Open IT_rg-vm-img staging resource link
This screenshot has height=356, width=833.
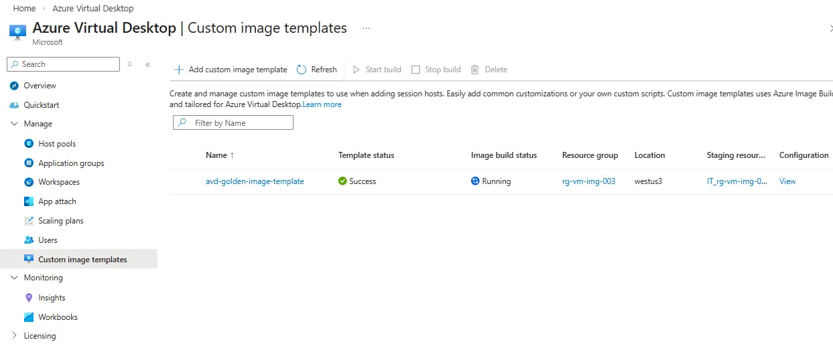pos(737,181)
